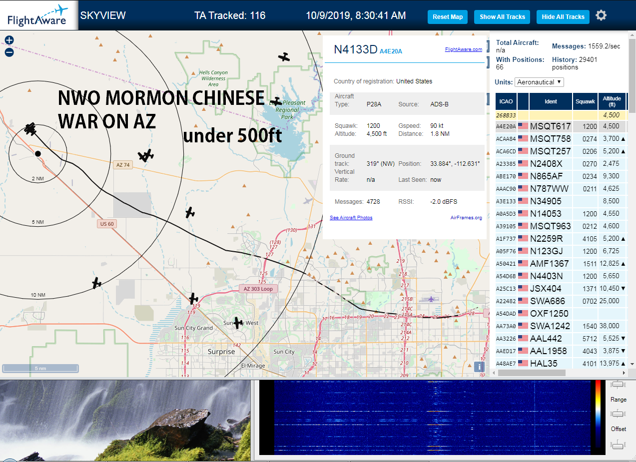Select the AAL1958 aircraft row
The image size is (636, 462).
561,351
